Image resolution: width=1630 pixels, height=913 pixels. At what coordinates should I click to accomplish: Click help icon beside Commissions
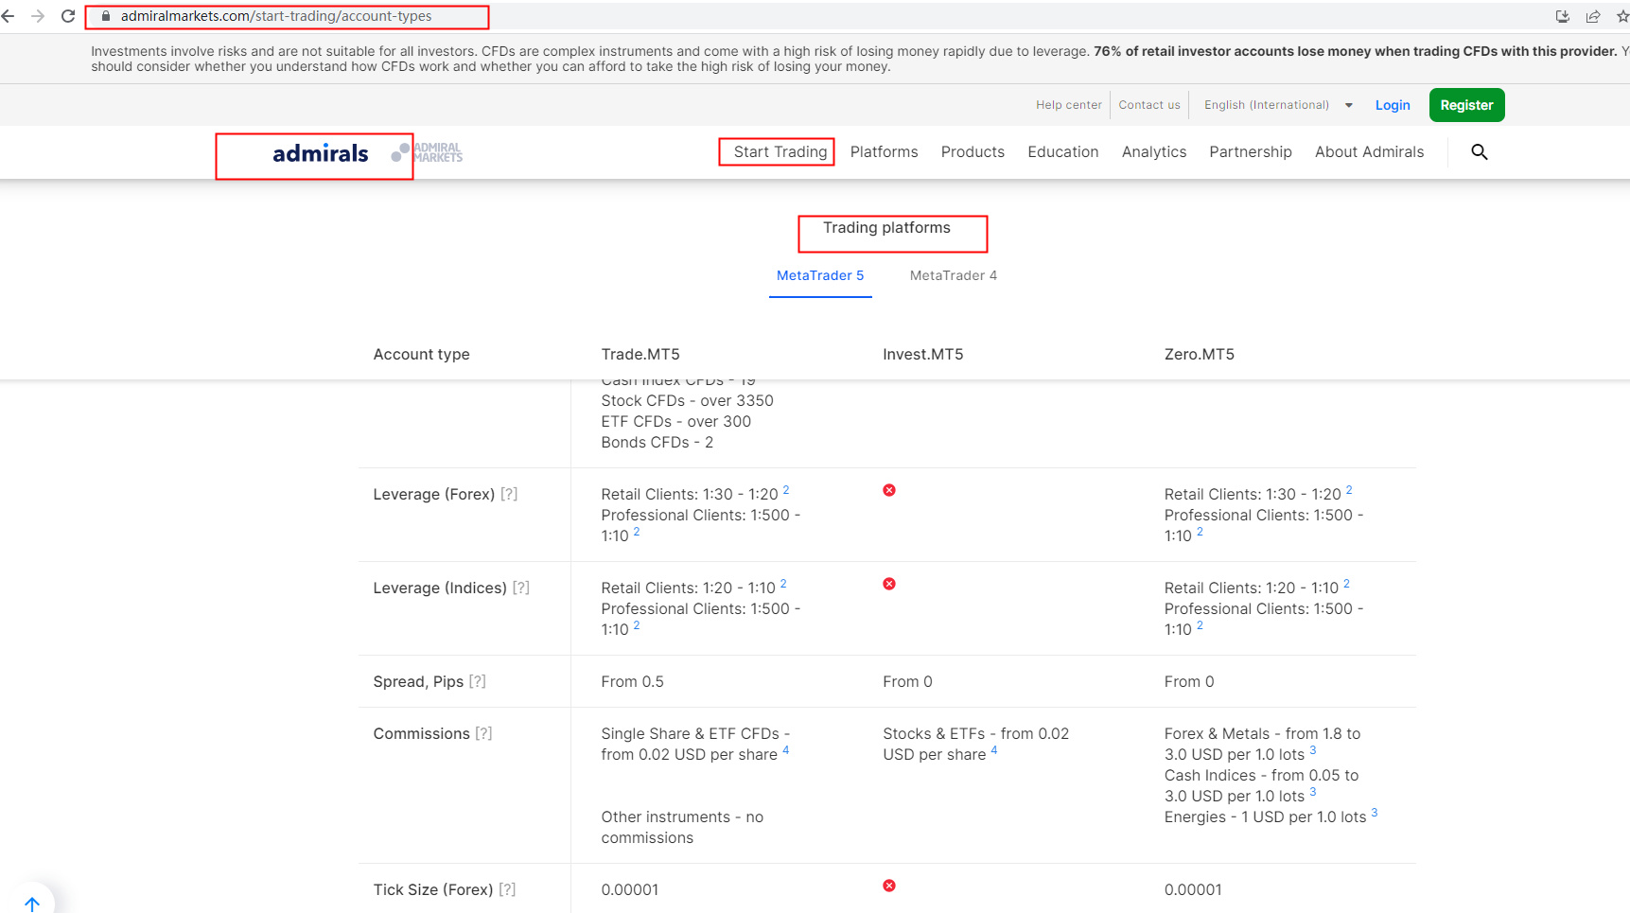tap(483, 733)
